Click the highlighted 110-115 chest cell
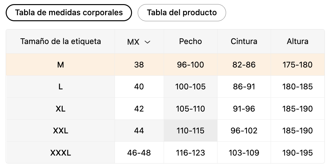The width and height of the screenshot is (328, 166). 191,131
